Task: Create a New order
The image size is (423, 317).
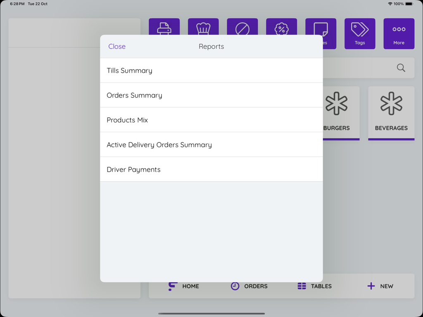Action: pyautogui.click(x=380, y=286)
